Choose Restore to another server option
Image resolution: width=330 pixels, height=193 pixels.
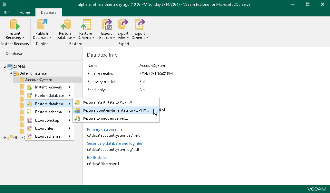[x=105, y=118]
